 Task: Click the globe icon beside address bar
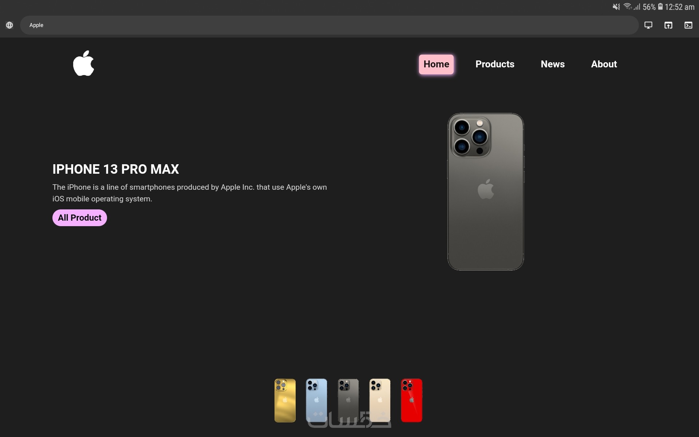click(x=9, y=25)
